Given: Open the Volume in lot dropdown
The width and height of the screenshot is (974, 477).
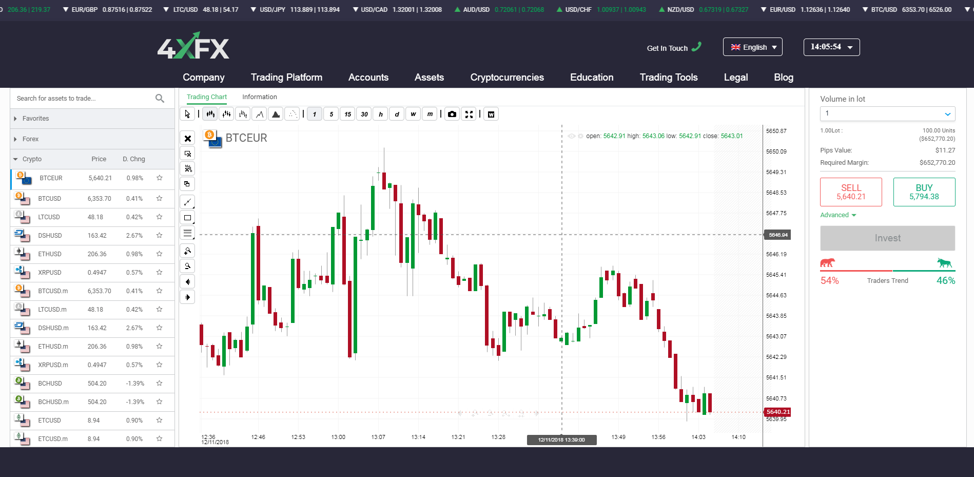Looking at the screenshot, I should click(887, 113).
